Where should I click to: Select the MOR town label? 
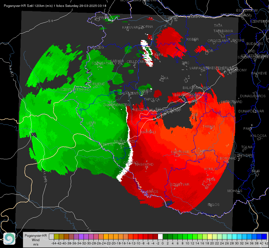[209, 51]
